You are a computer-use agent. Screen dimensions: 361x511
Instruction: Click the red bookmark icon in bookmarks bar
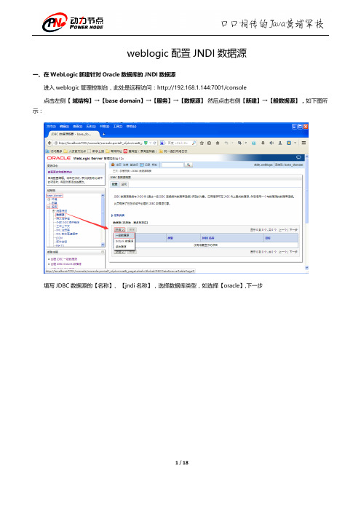[x=125, y=151]
